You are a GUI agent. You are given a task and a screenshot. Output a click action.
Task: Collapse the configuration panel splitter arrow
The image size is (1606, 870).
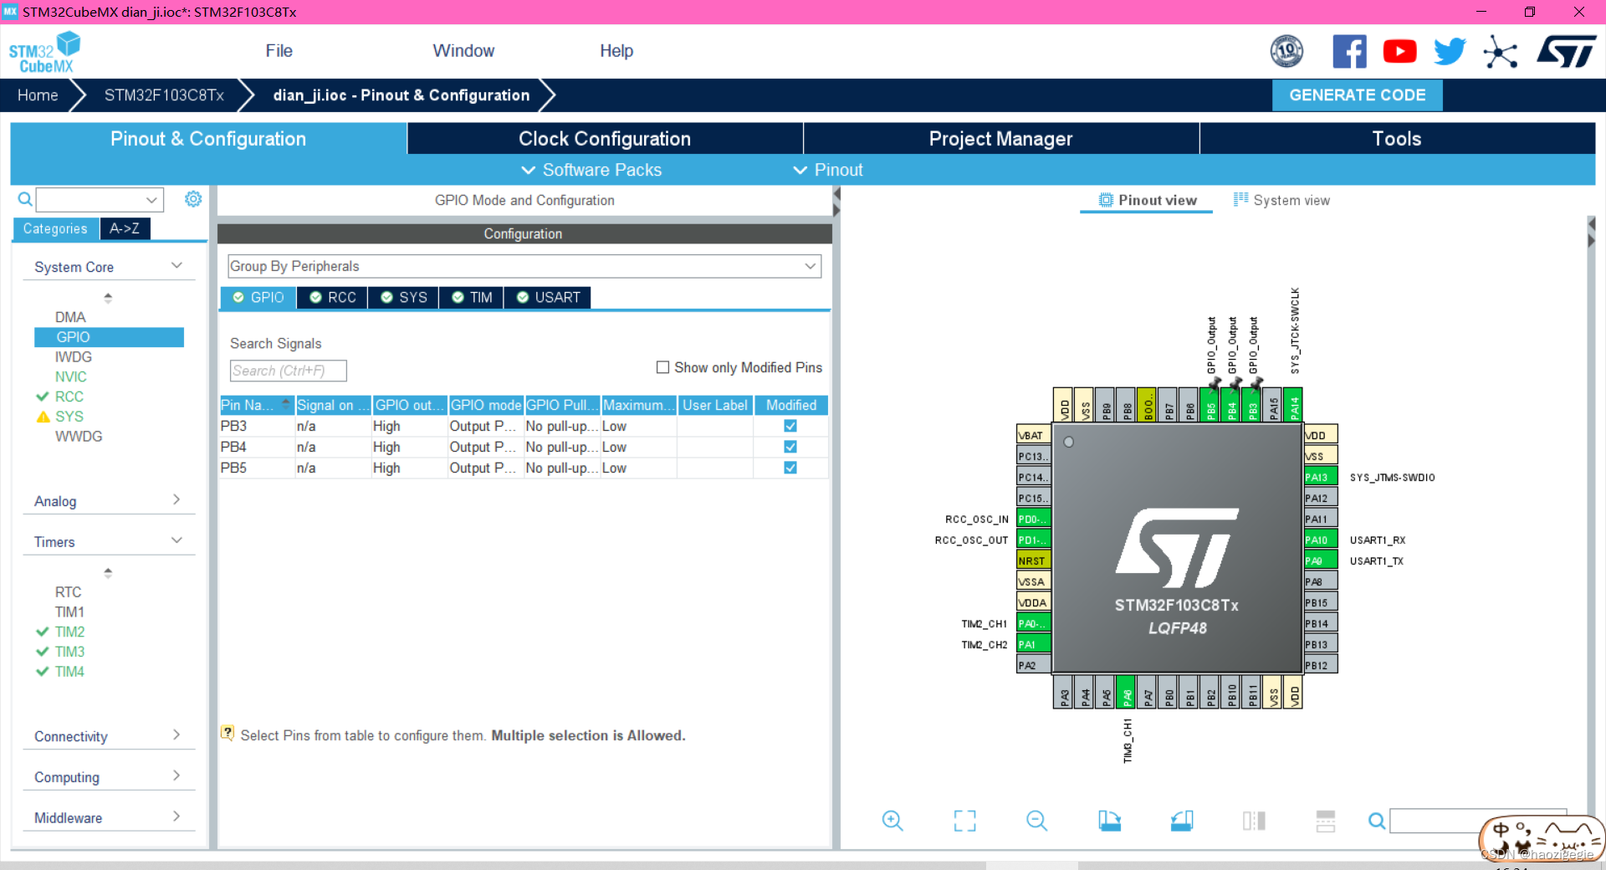836,193
